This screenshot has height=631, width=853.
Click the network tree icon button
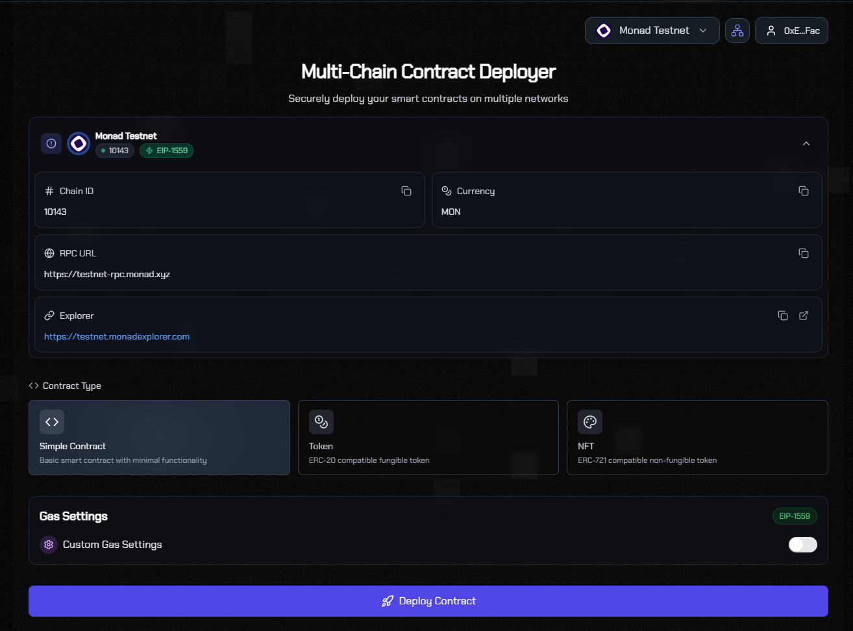(x=737, y=31)
